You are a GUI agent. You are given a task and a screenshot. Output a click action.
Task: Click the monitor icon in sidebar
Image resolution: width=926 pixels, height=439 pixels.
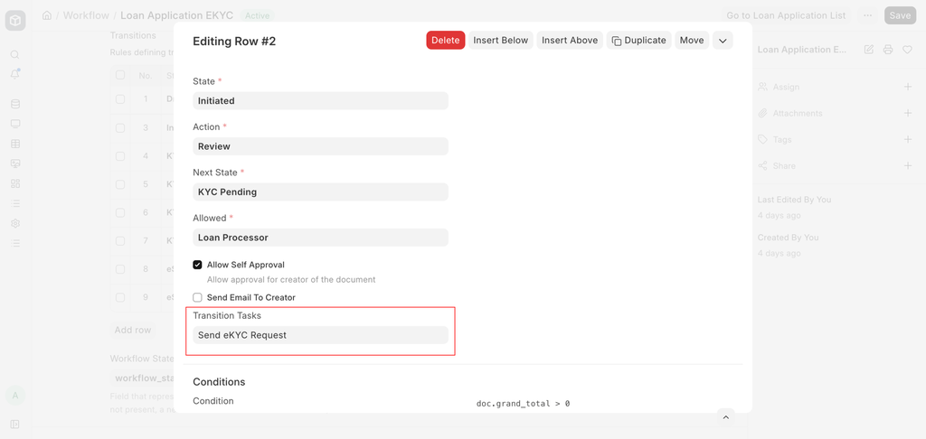(15, 124)
